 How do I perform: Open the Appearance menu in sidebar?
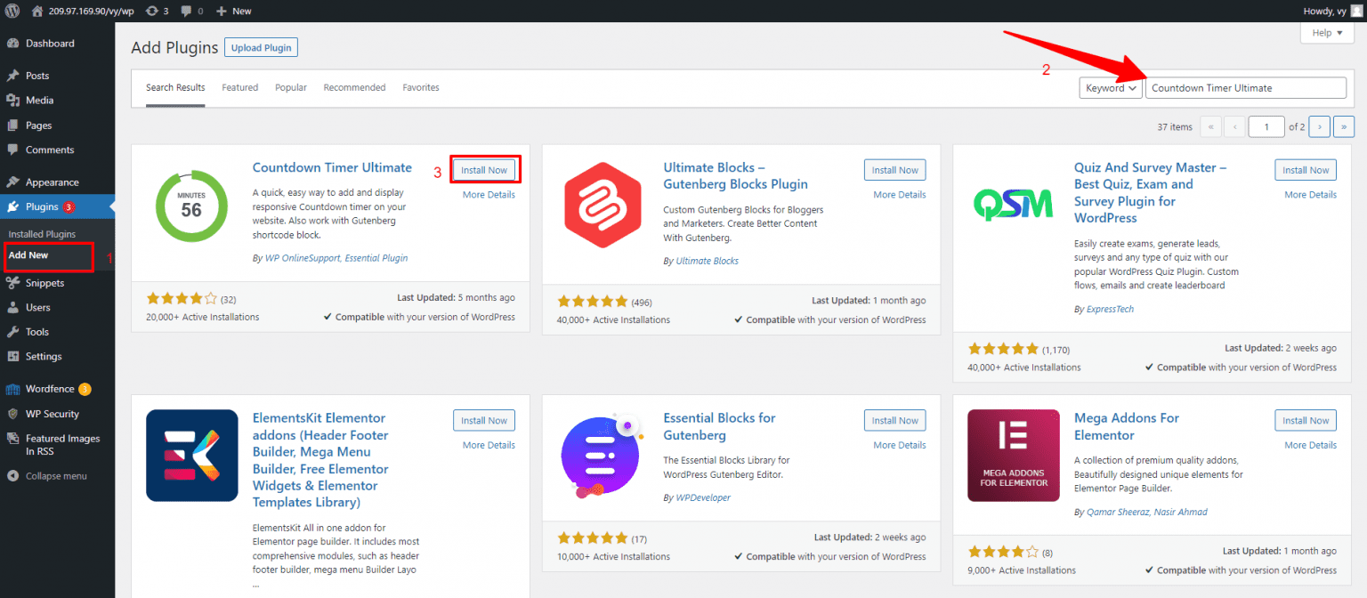coord(52,182)
